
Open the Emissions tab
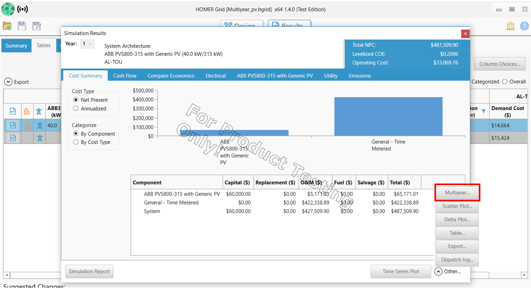pos(360,76)
